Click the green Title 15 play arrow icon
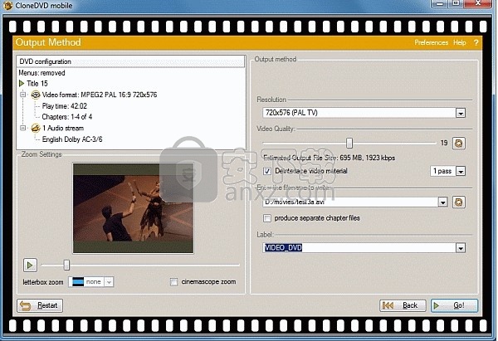This screenshot has width=498, height=341. (22, 84)
